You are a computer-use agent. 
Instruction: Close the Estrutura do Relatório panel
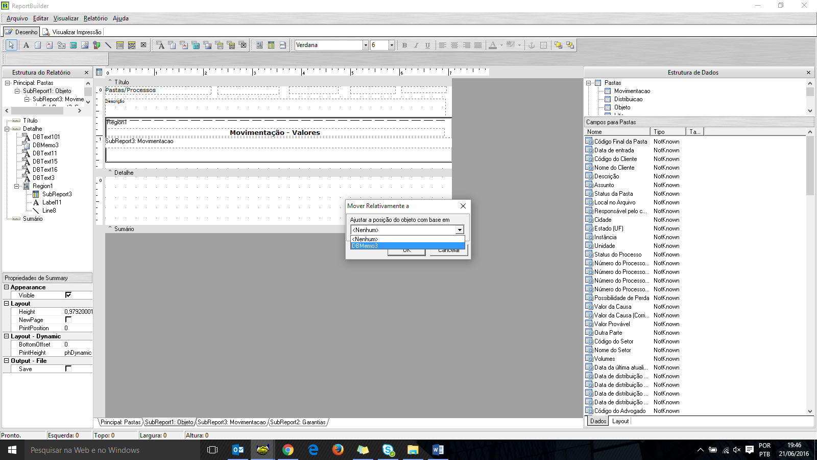tap(86, 73)
